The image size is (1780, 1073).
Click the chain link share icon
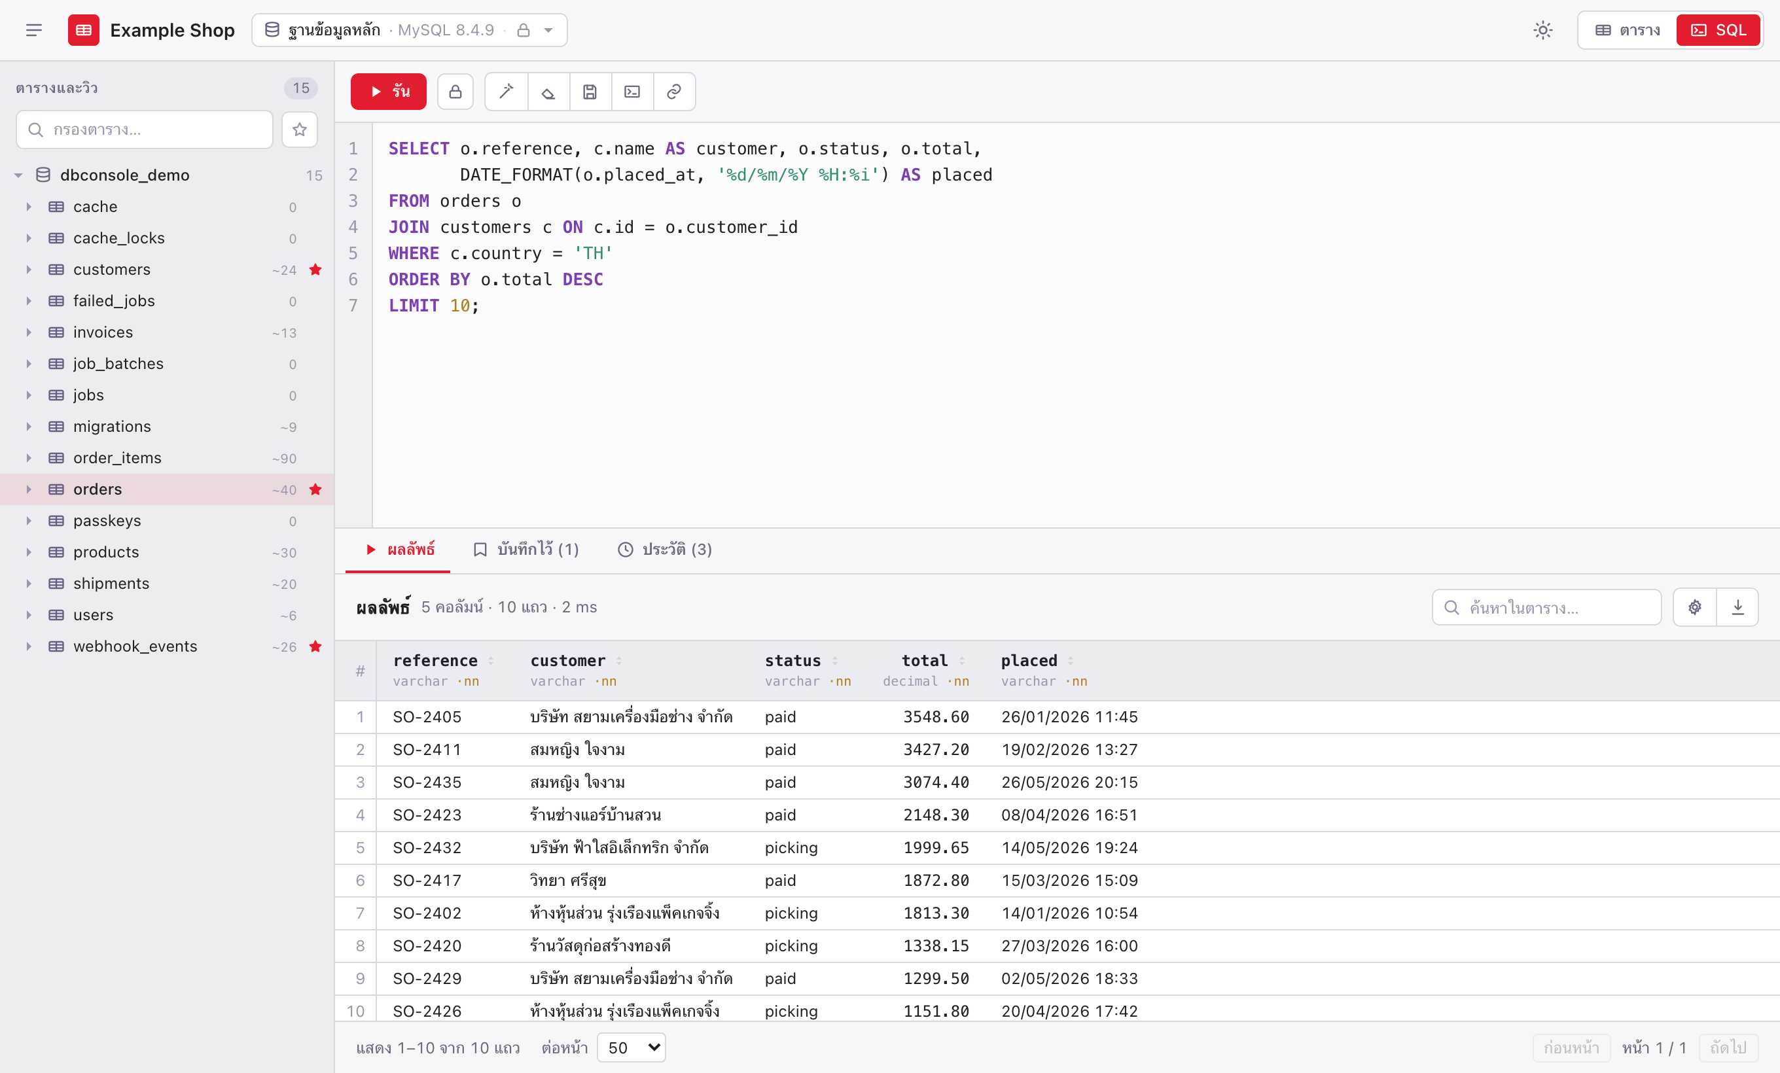(674, 92)
